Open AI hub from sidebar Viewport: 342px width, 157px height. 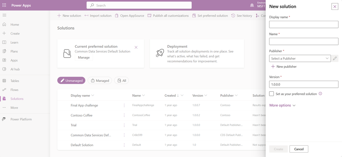click(x=15, y=69)
